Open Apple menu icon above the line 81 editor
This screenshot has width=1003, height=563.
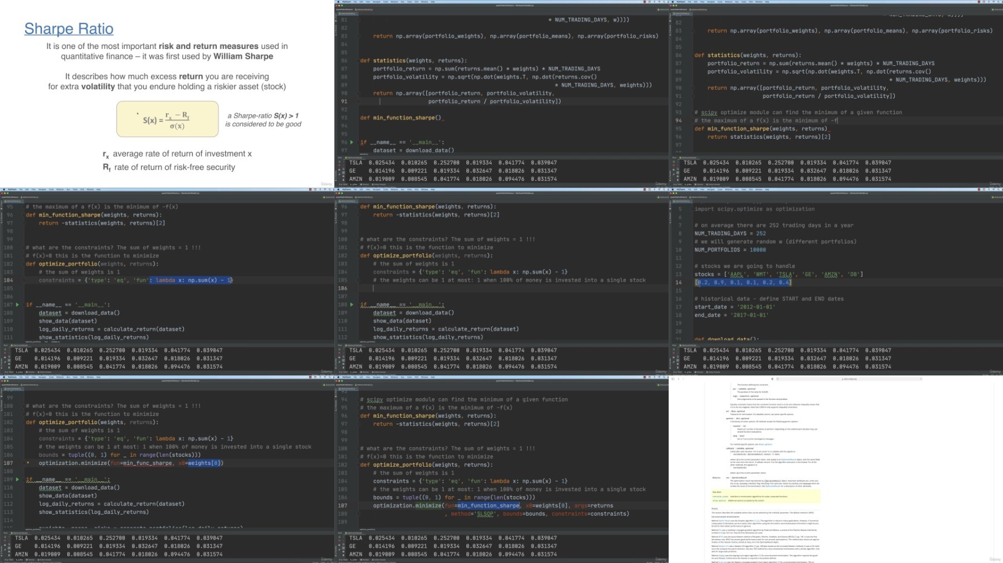tap(338, 2)
